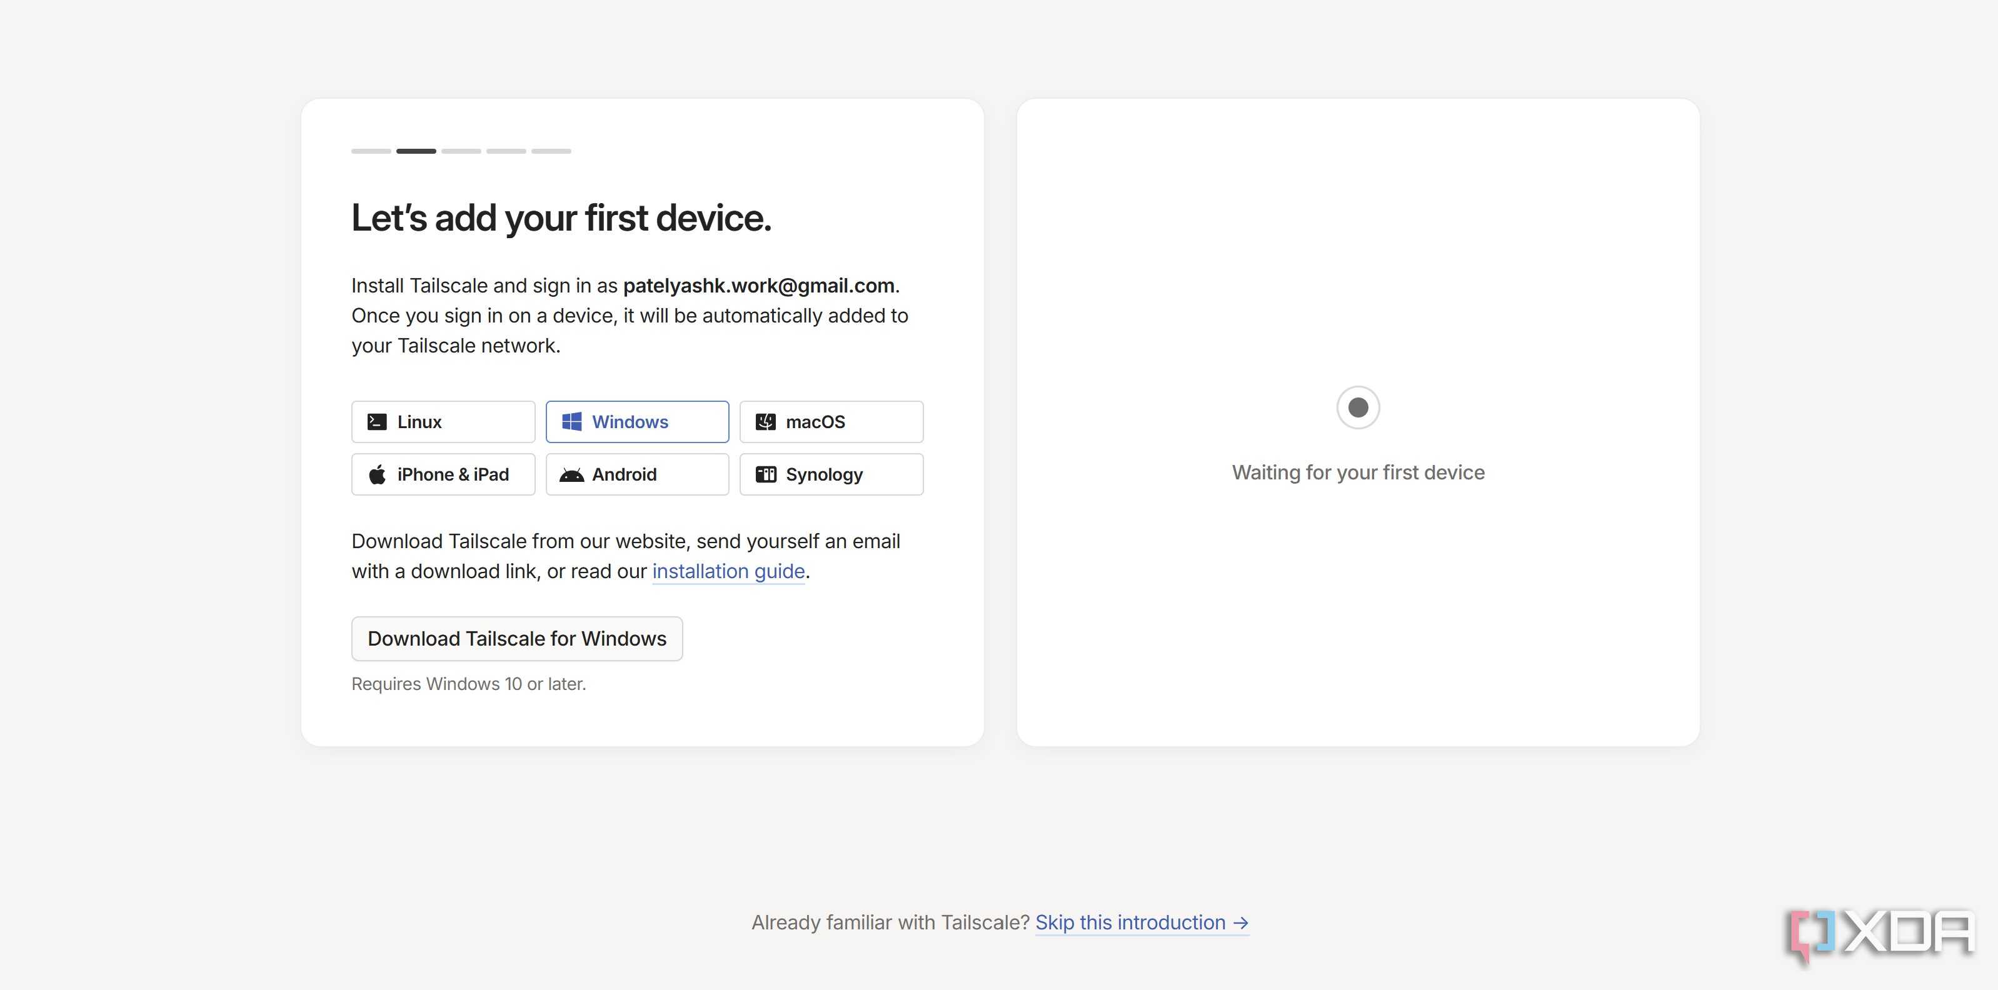The image size is (1998, 990).
Task: Go to the first onboarding step indicator
Action: (x=371, y=151)
